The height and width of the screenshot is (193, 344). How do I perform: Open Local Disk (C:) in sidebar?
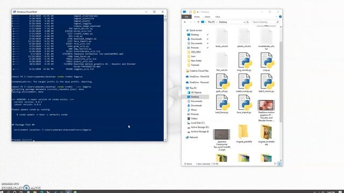coord(198,123)
